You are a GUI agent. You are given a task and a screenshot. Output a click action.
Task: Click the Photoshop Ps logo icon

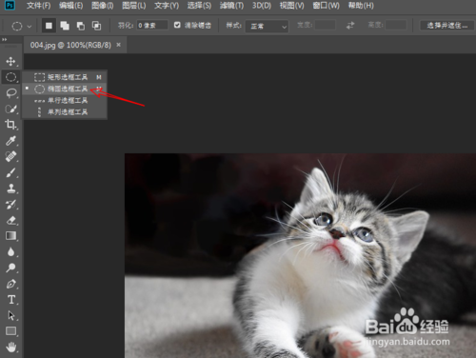click(x=10, y=6)
